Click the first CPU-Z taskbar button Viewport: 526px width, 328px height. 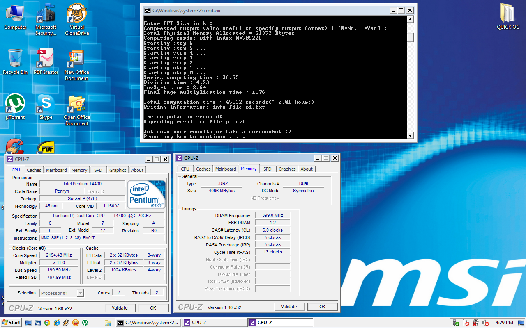(214, 323)
